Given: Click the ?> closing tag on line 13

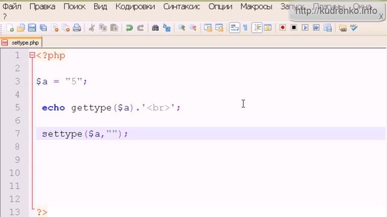Looking at the screenshot, I should 42,212.
